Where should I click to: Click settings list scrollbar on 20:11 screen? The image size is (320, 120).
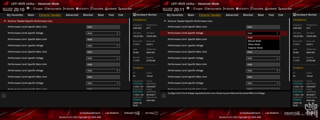click(289, 49)
